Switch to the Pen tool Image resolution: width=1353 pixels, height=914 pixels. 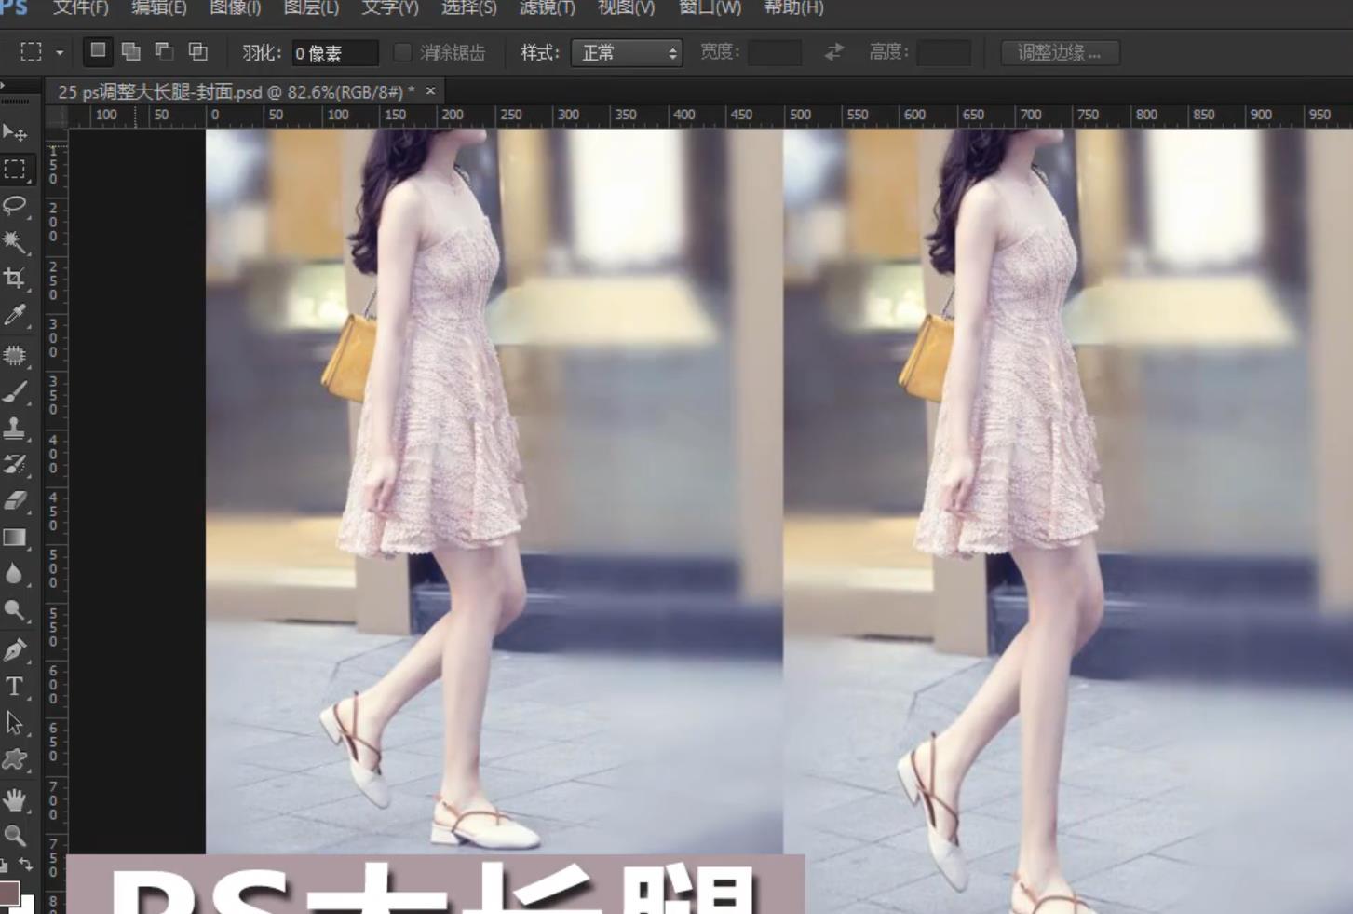pyautogui.click(x=15, y=649)
